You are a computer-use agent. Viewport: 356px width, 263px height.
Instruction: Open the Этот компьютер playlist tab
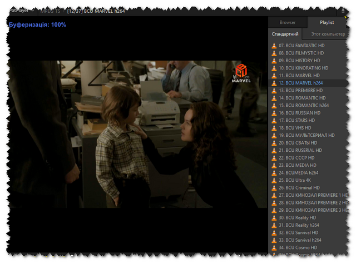328,34
